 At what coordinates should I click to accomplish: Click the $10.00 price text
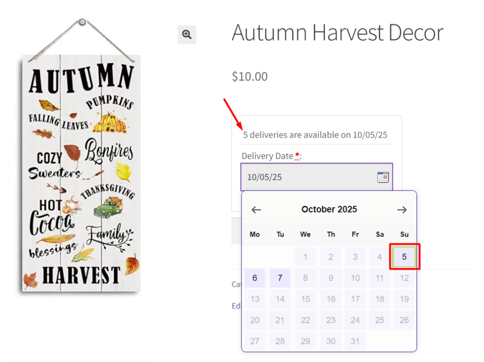click(250, 76)
